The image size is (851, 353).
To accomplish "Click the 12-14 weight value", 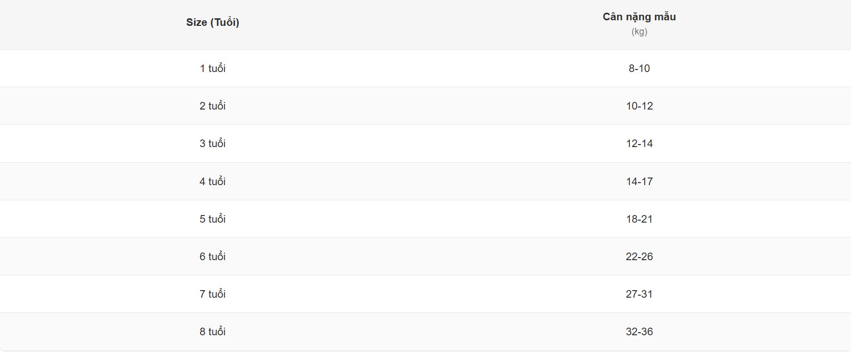I will [639, 144].
